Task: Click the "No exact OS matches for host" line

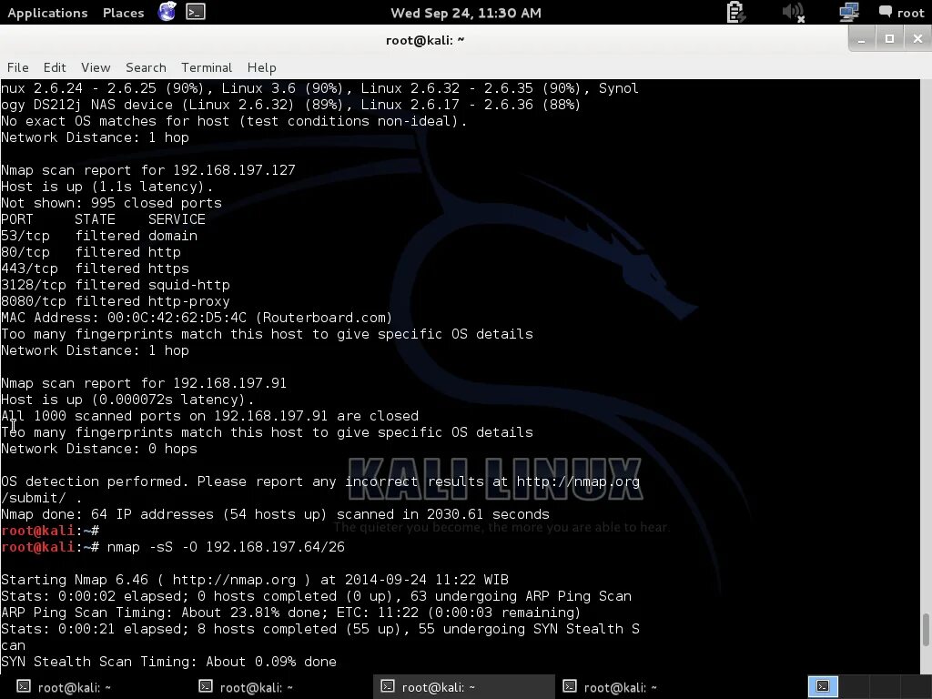Action: pyautogui.click(x=234, y=121)
